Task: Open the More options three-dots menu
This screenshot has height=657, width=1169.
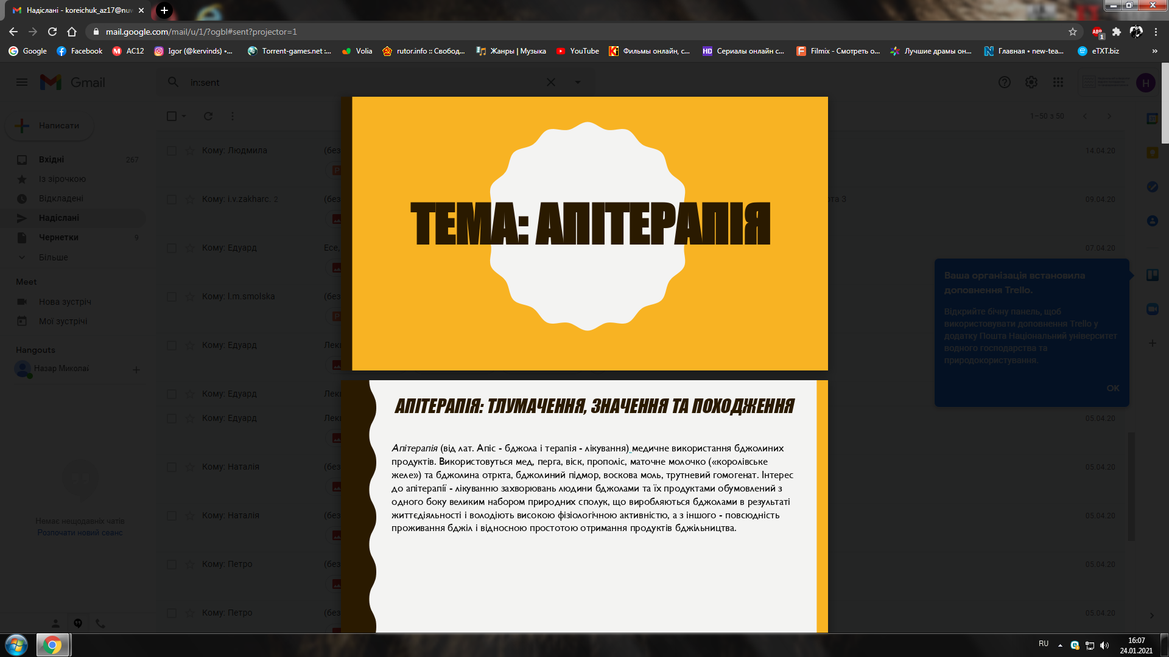Action: click(233, 116)
